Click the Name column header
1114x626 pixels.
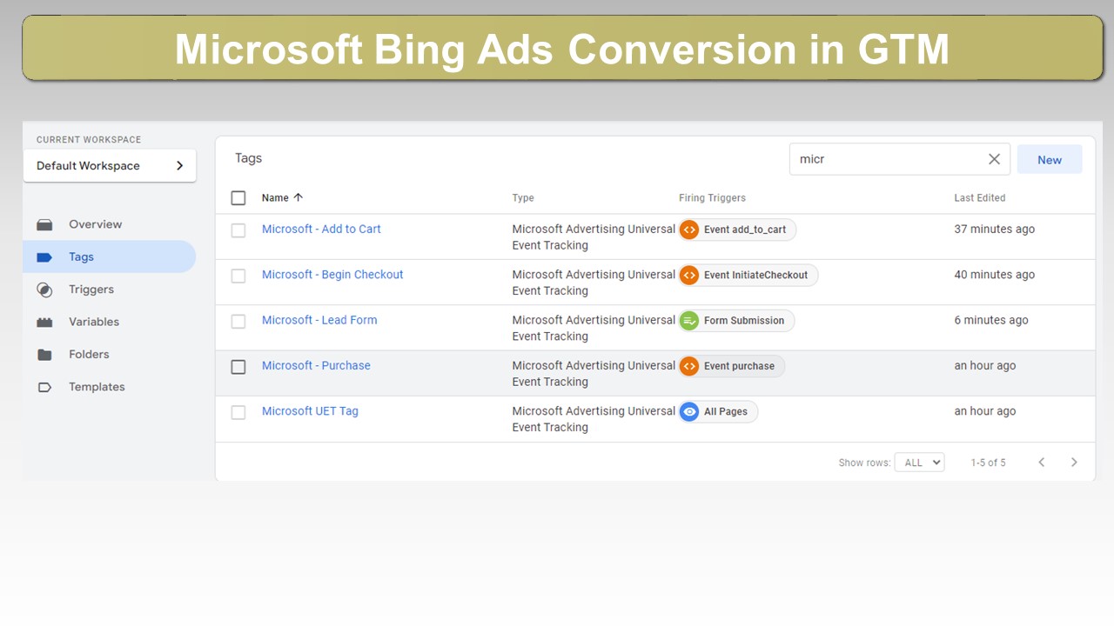275,197
